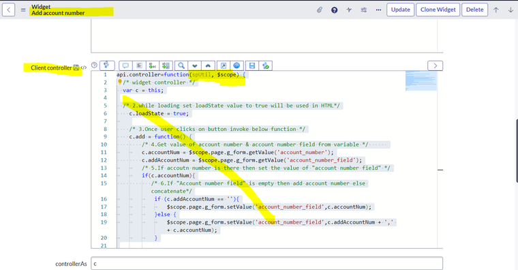
Task: Click the Delete button
Action: [x=475, y=10]
